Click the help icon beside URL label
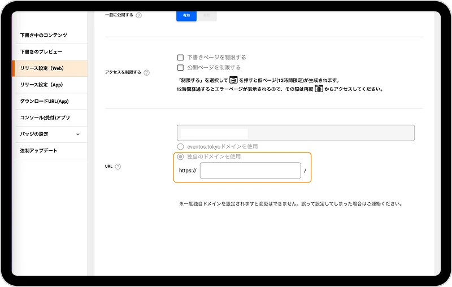The height and width of the screenshot is (287, 452). (118, 167)
